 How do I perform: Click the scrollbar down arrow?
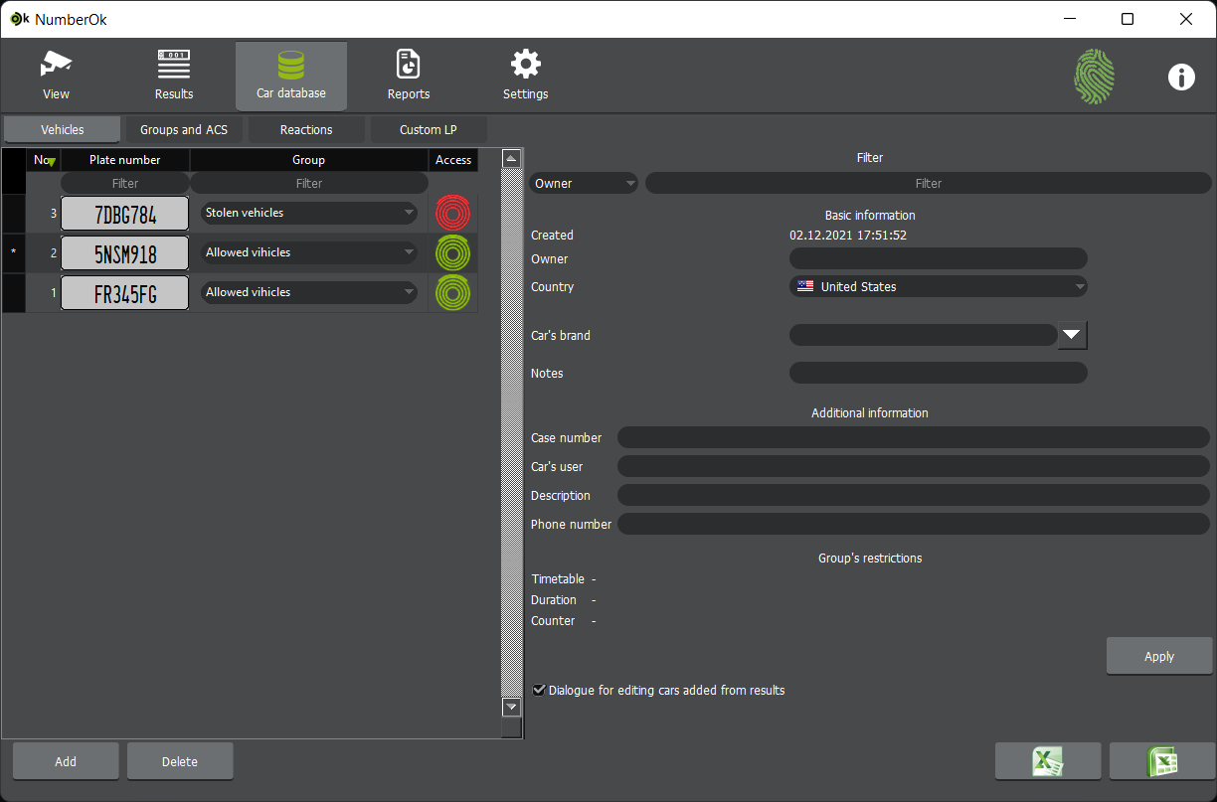[x=512, y=708]
